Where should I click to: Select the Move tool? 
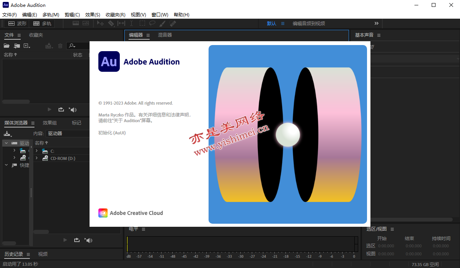(x=101, y=23)
